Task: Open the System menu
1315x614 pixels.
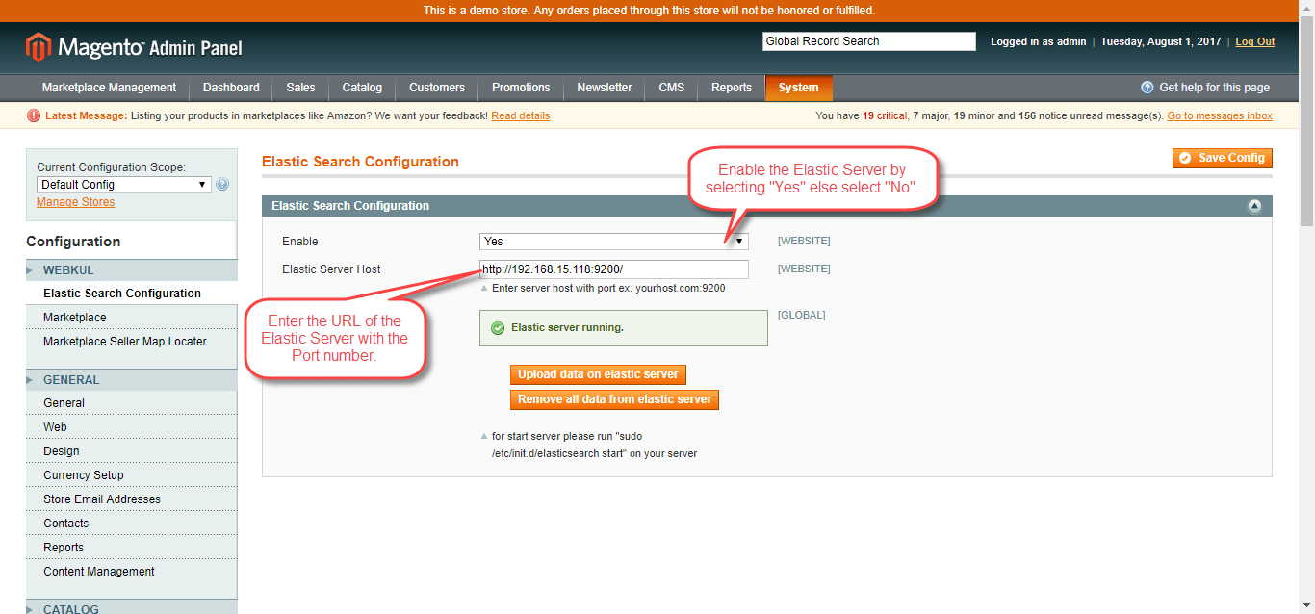Action: [x=799, y=88]
